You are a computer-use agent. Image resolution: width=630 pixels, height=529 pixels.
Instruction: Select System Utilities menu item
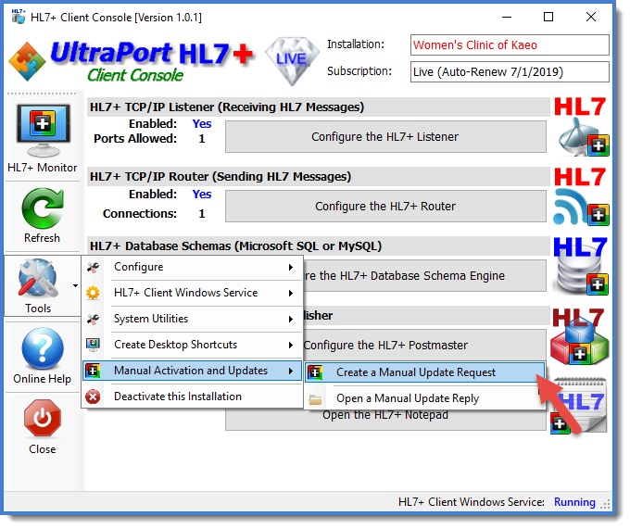pyautogui.click(x=193, y=319)
